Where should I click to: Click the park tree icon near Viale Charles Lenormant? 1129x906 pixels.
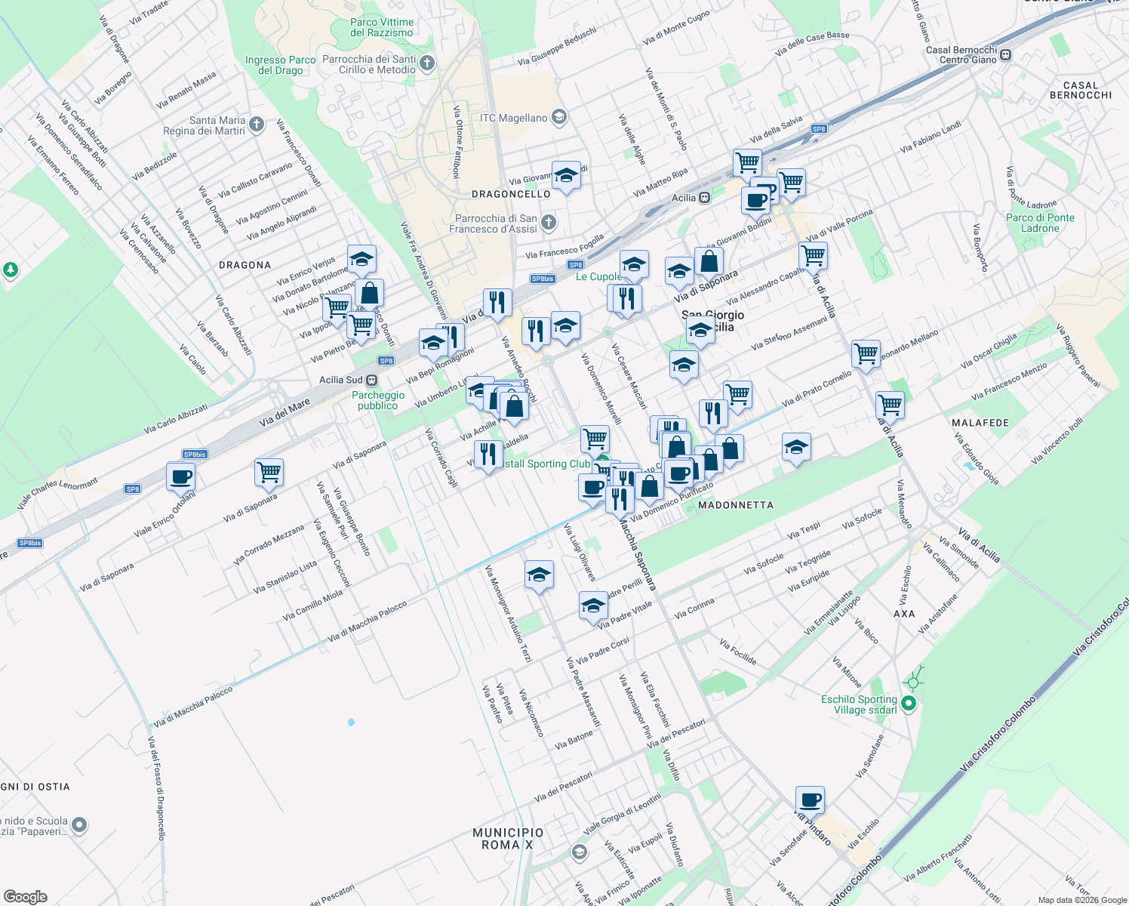[11, 270]
